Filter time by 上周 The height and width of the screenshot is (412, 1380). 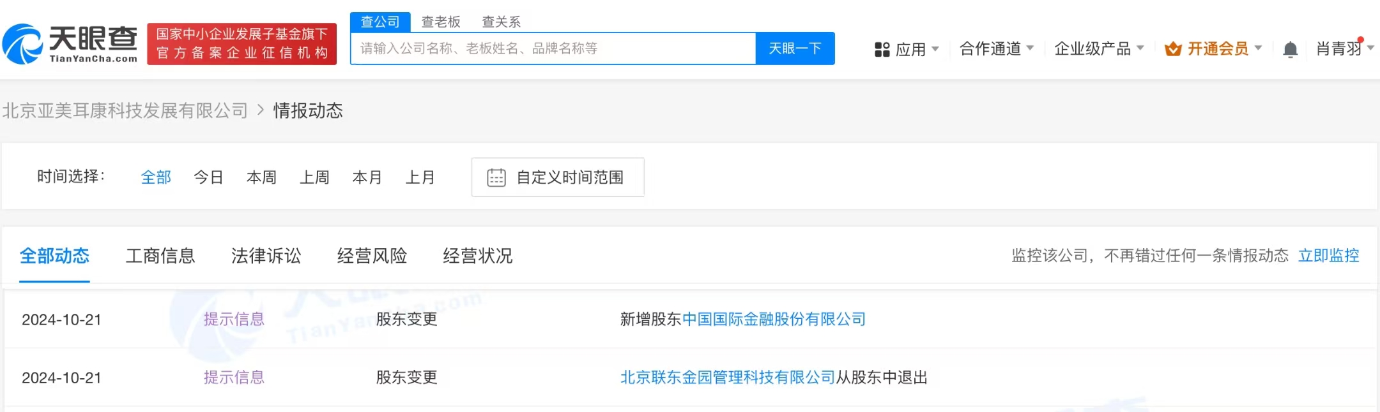[x=315, y=177]
